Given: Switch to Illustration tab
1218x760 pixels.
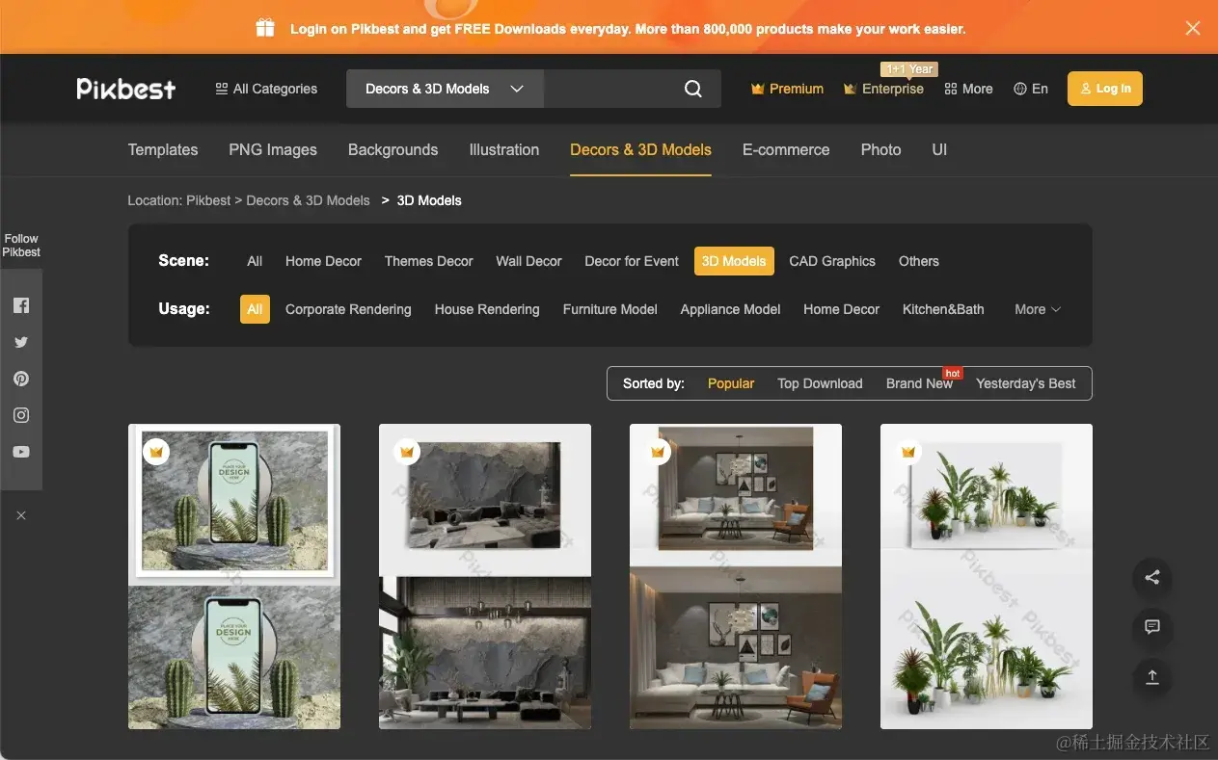Looking at the screenshot, I should tap(503, 149).
